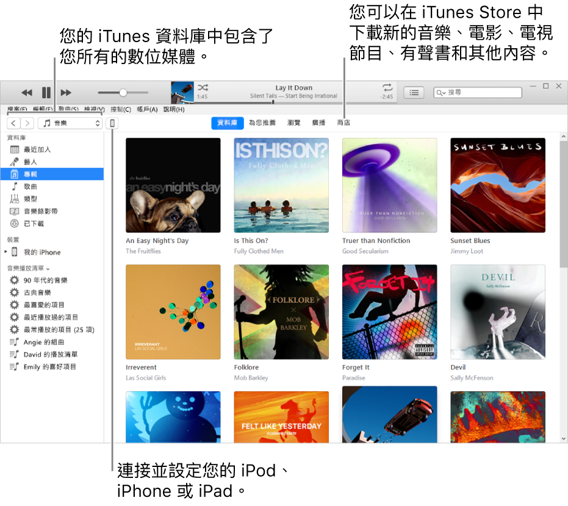Click Jimmy Loot artist link
Image resolution: width=568 pixels, height=506 pixels.
click(x=467, y=251)
